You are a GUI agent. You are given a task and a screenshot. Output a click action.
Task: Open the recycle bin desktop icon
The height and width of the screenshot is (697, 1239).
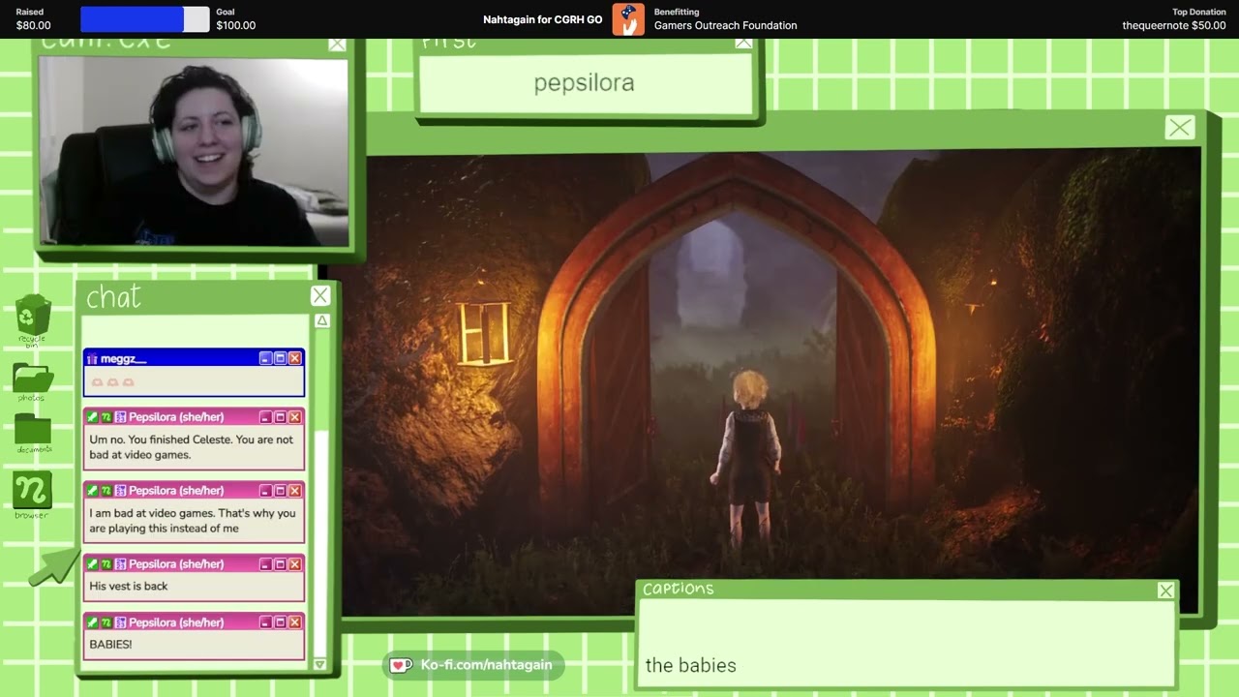[x=33, y=317]
